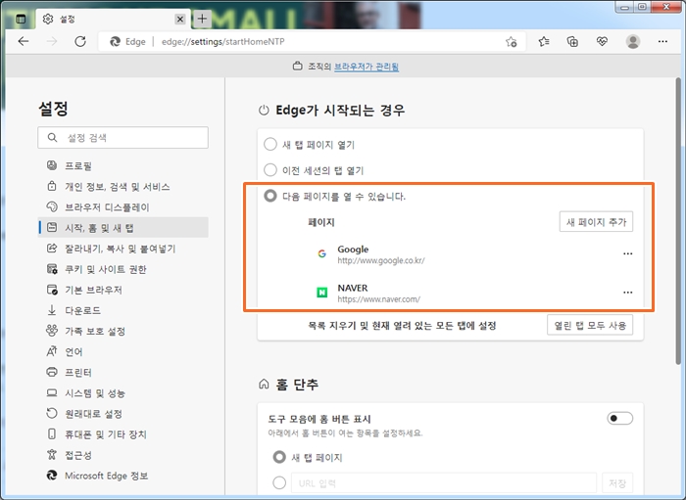
Task: Open 휴대폰 및 기타 장치
Action: click(x=122, y=434)
